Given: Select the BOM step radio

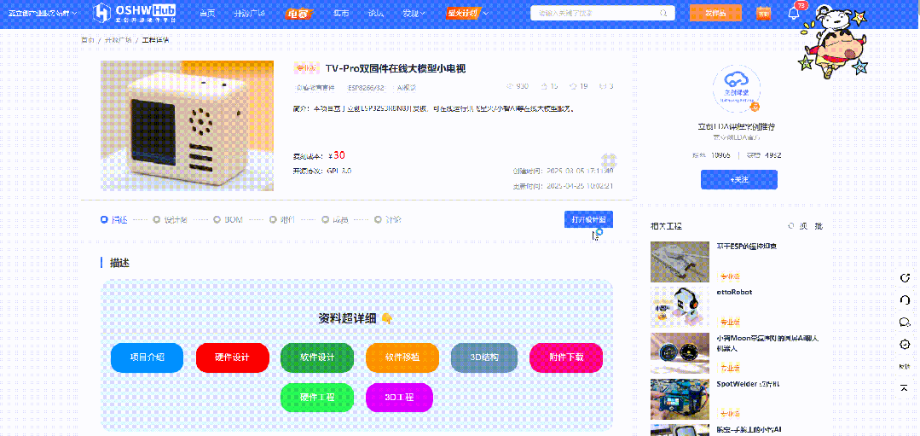Looking at the screenshot, I should (x=216, y=220).
